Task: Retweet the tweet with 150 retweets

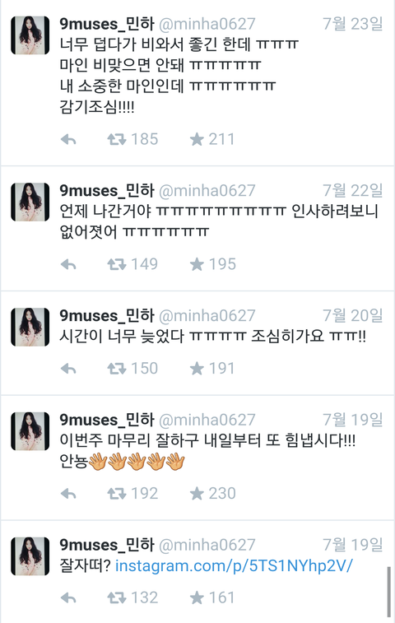Action: [116, 369]
